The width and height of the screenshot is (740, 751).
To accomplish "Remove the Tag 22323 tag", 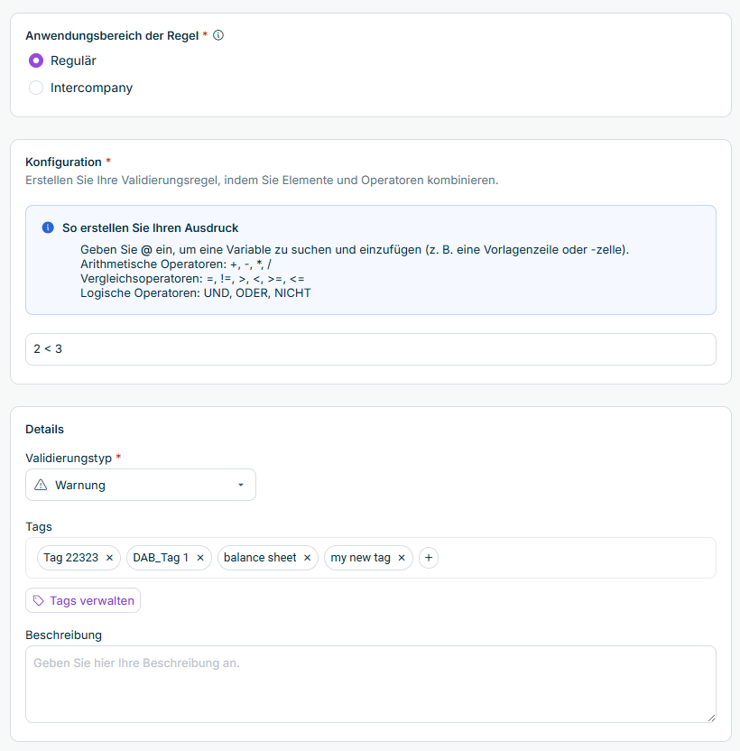I will [109, 558].
